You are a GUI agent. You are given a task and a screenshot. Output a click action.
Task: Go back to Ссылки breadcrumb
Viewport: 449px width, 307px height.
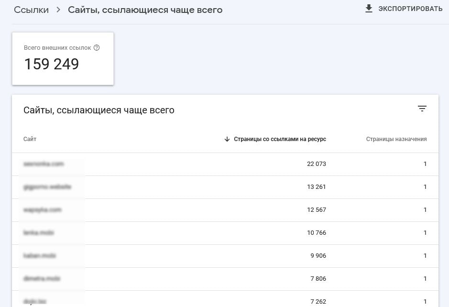tap(31, 10)
